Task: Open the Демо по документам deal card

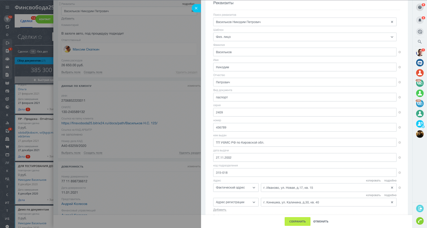Action: click(33, 209)
